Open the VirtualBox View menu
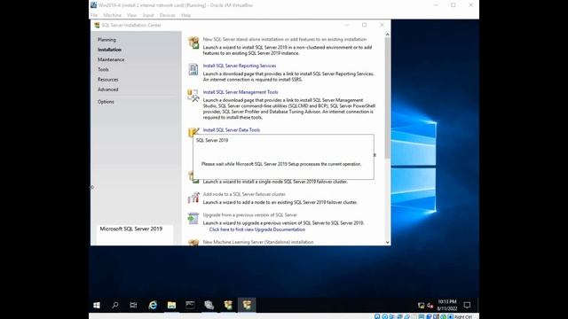 (x=132, y=15)
